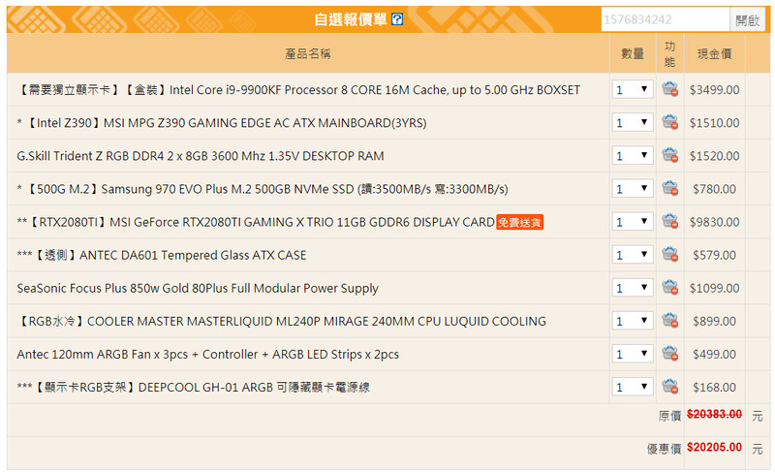Open ANTEC DA601 Tempered Glass case product
Screen dimensions: 775x472
point(162,256)
